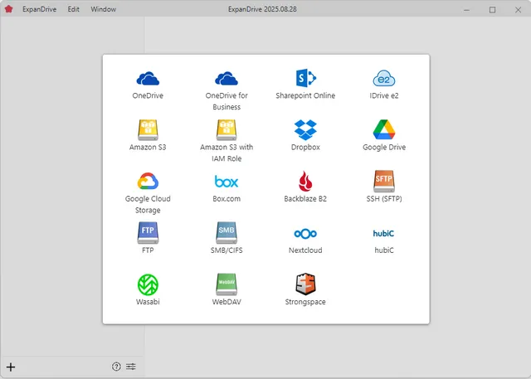Click the Backblaze B2 flame icon
This screenshot has height=379, width=531.
(305, 182)
